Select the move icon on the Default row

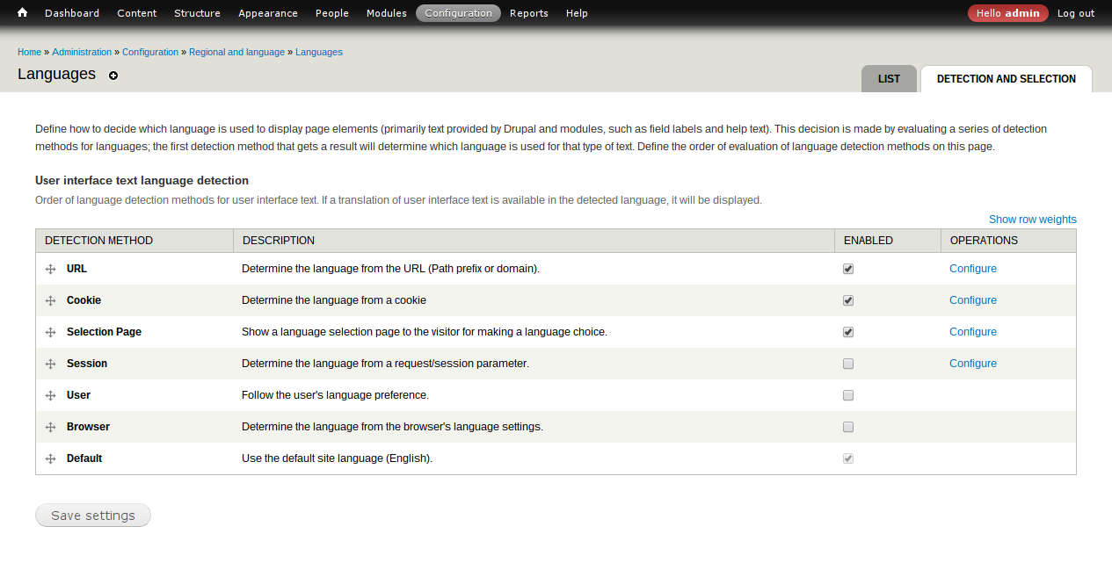point(50,458)
